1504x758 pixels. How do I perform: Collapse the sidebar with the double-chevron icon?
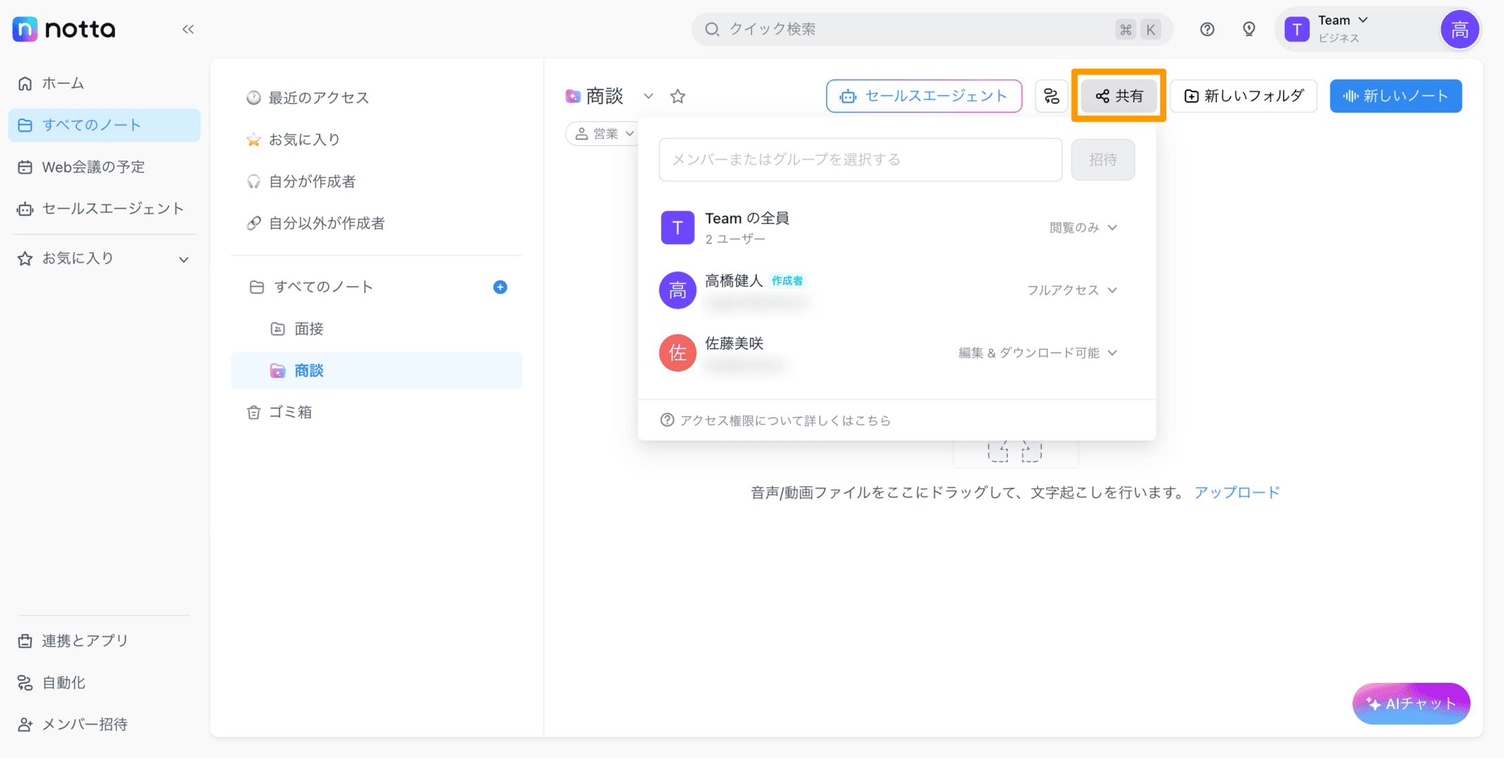[x=187, y=29]
